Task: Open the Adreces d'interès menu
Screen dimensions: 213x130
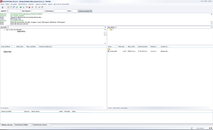Action: [x=41, y=4]
